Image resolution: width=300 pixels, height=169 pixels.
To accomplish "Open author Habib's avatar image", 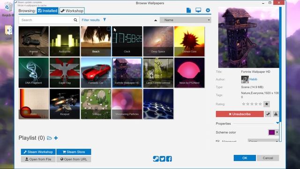I will (x=245, y=79).
